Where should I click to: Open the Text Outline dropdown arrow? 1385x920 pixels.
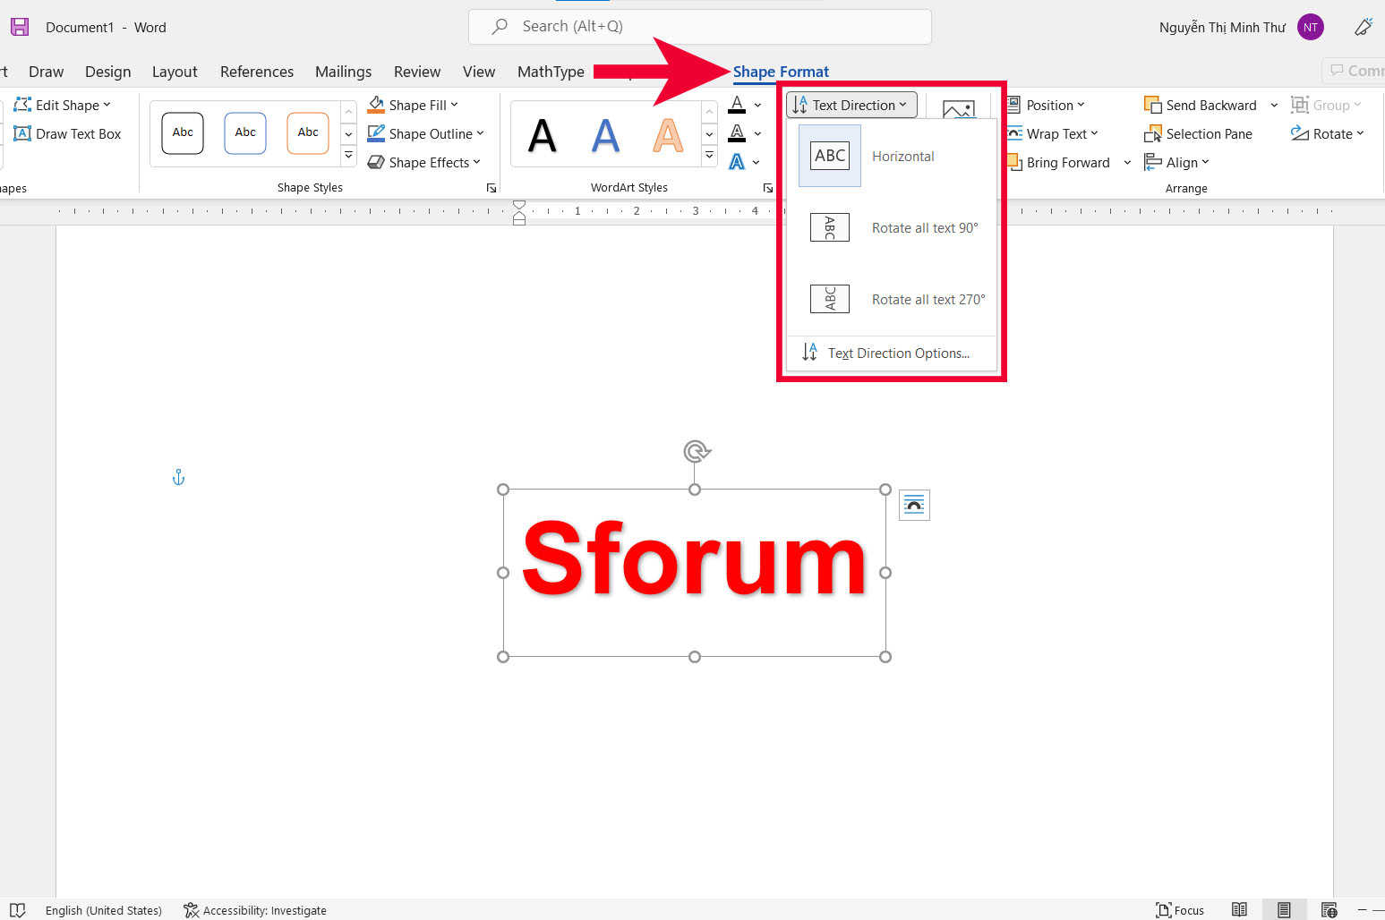(x=757, y=134)
